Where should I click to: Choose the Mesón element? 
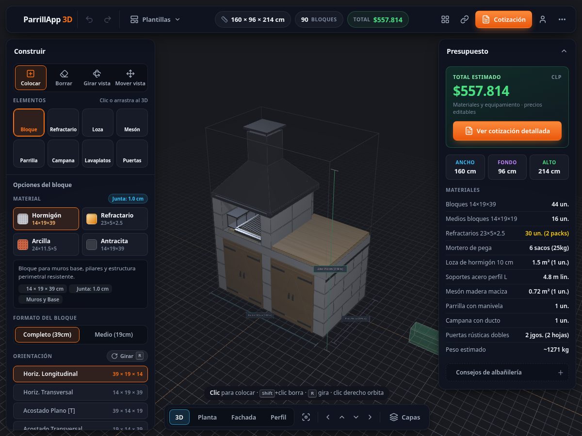coord(132,123)
